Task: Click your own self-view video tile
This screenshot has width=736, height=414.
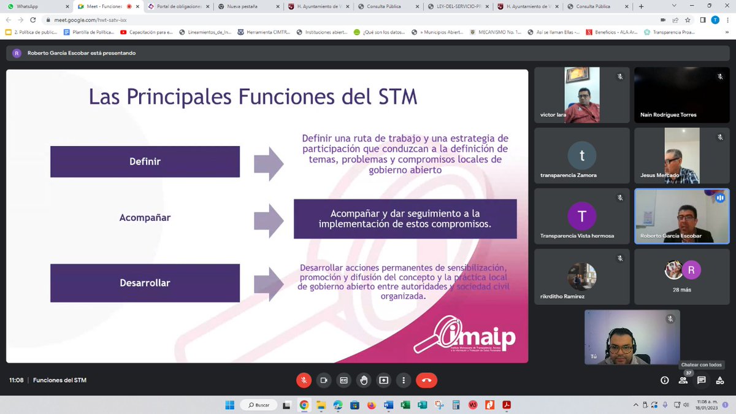Action: point(632,337)
